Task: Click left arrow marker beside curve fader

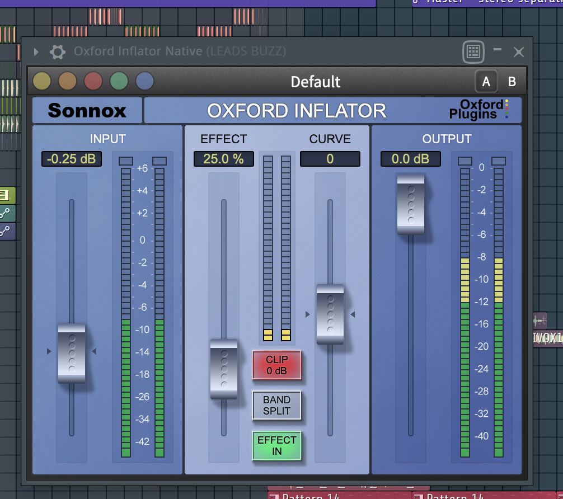Action: (307, 314)
